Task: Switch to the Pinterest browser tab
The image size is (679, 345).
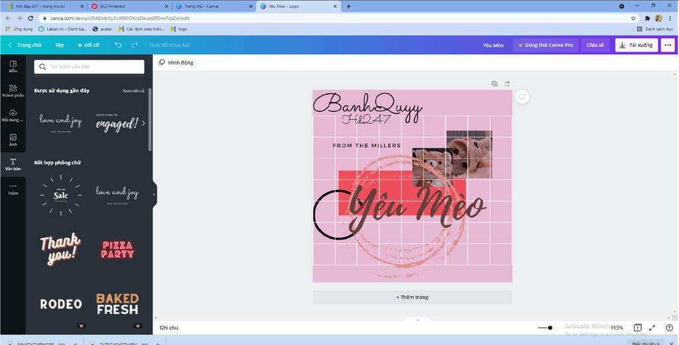Action: point(130,7)
